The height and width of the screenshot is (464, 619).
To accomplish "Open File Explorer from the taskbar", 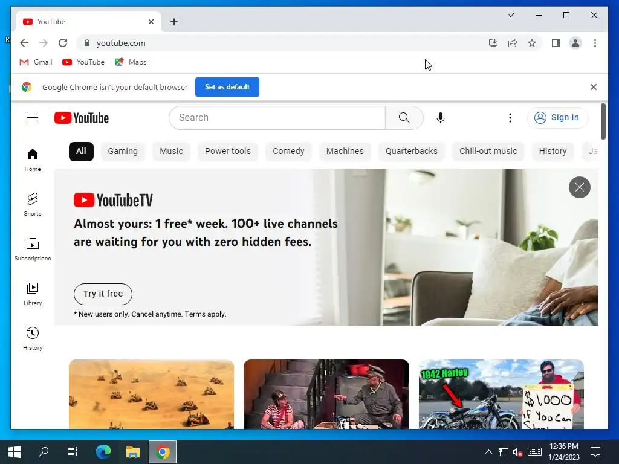I will [x=133, y=452].
